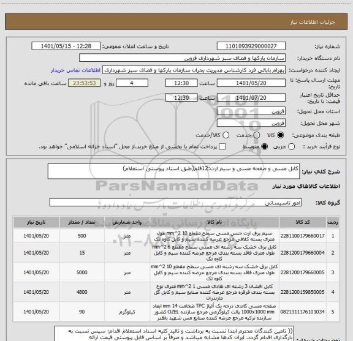This screenshot has width=353, height=341.
Task: Click the remaining time countdown 23:53:53
Action: (85, 83)
